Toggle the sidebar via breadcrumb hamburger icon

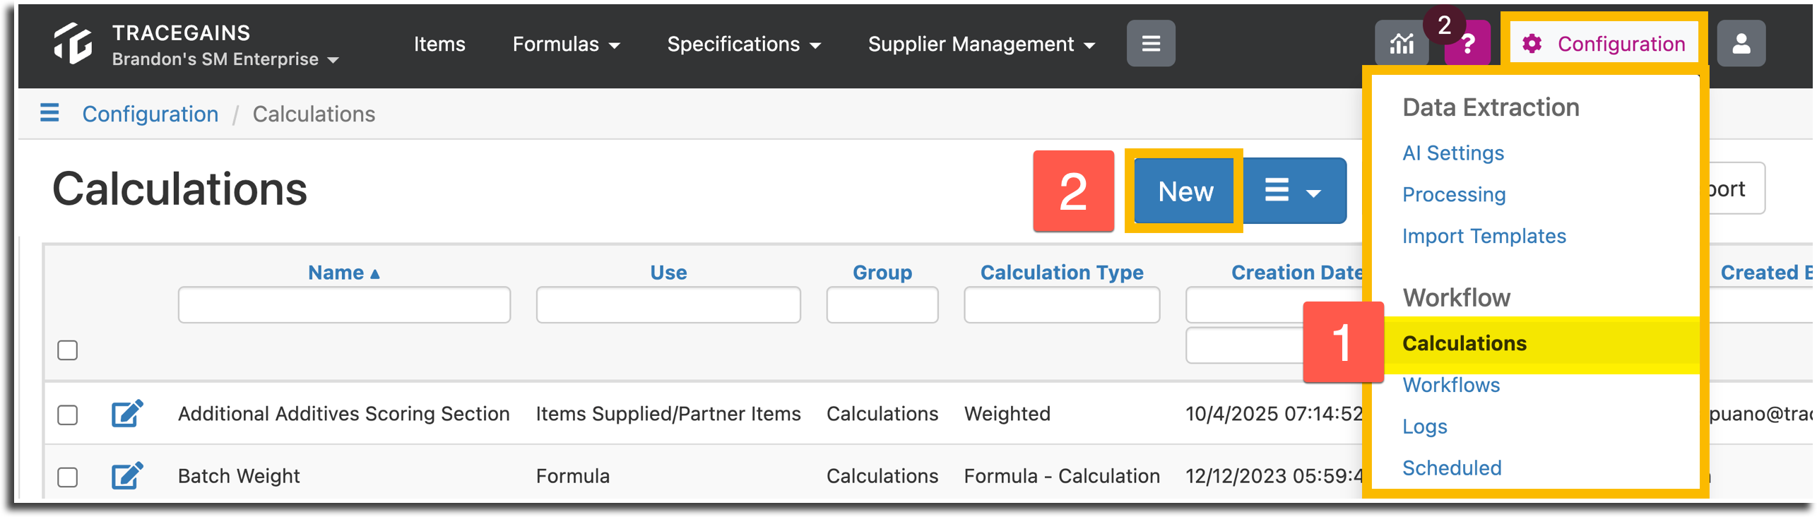coord(49,113)
